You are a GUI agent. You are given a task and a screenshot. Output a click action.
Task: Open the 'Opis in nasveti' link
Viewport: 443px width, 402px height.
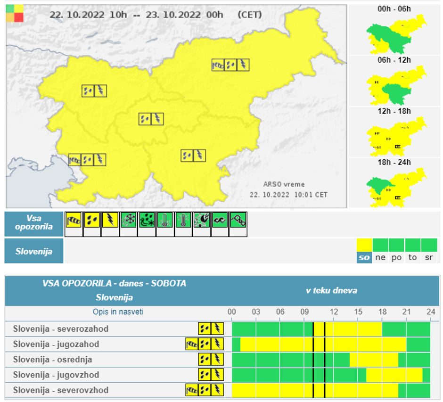[x=118, y=312]
